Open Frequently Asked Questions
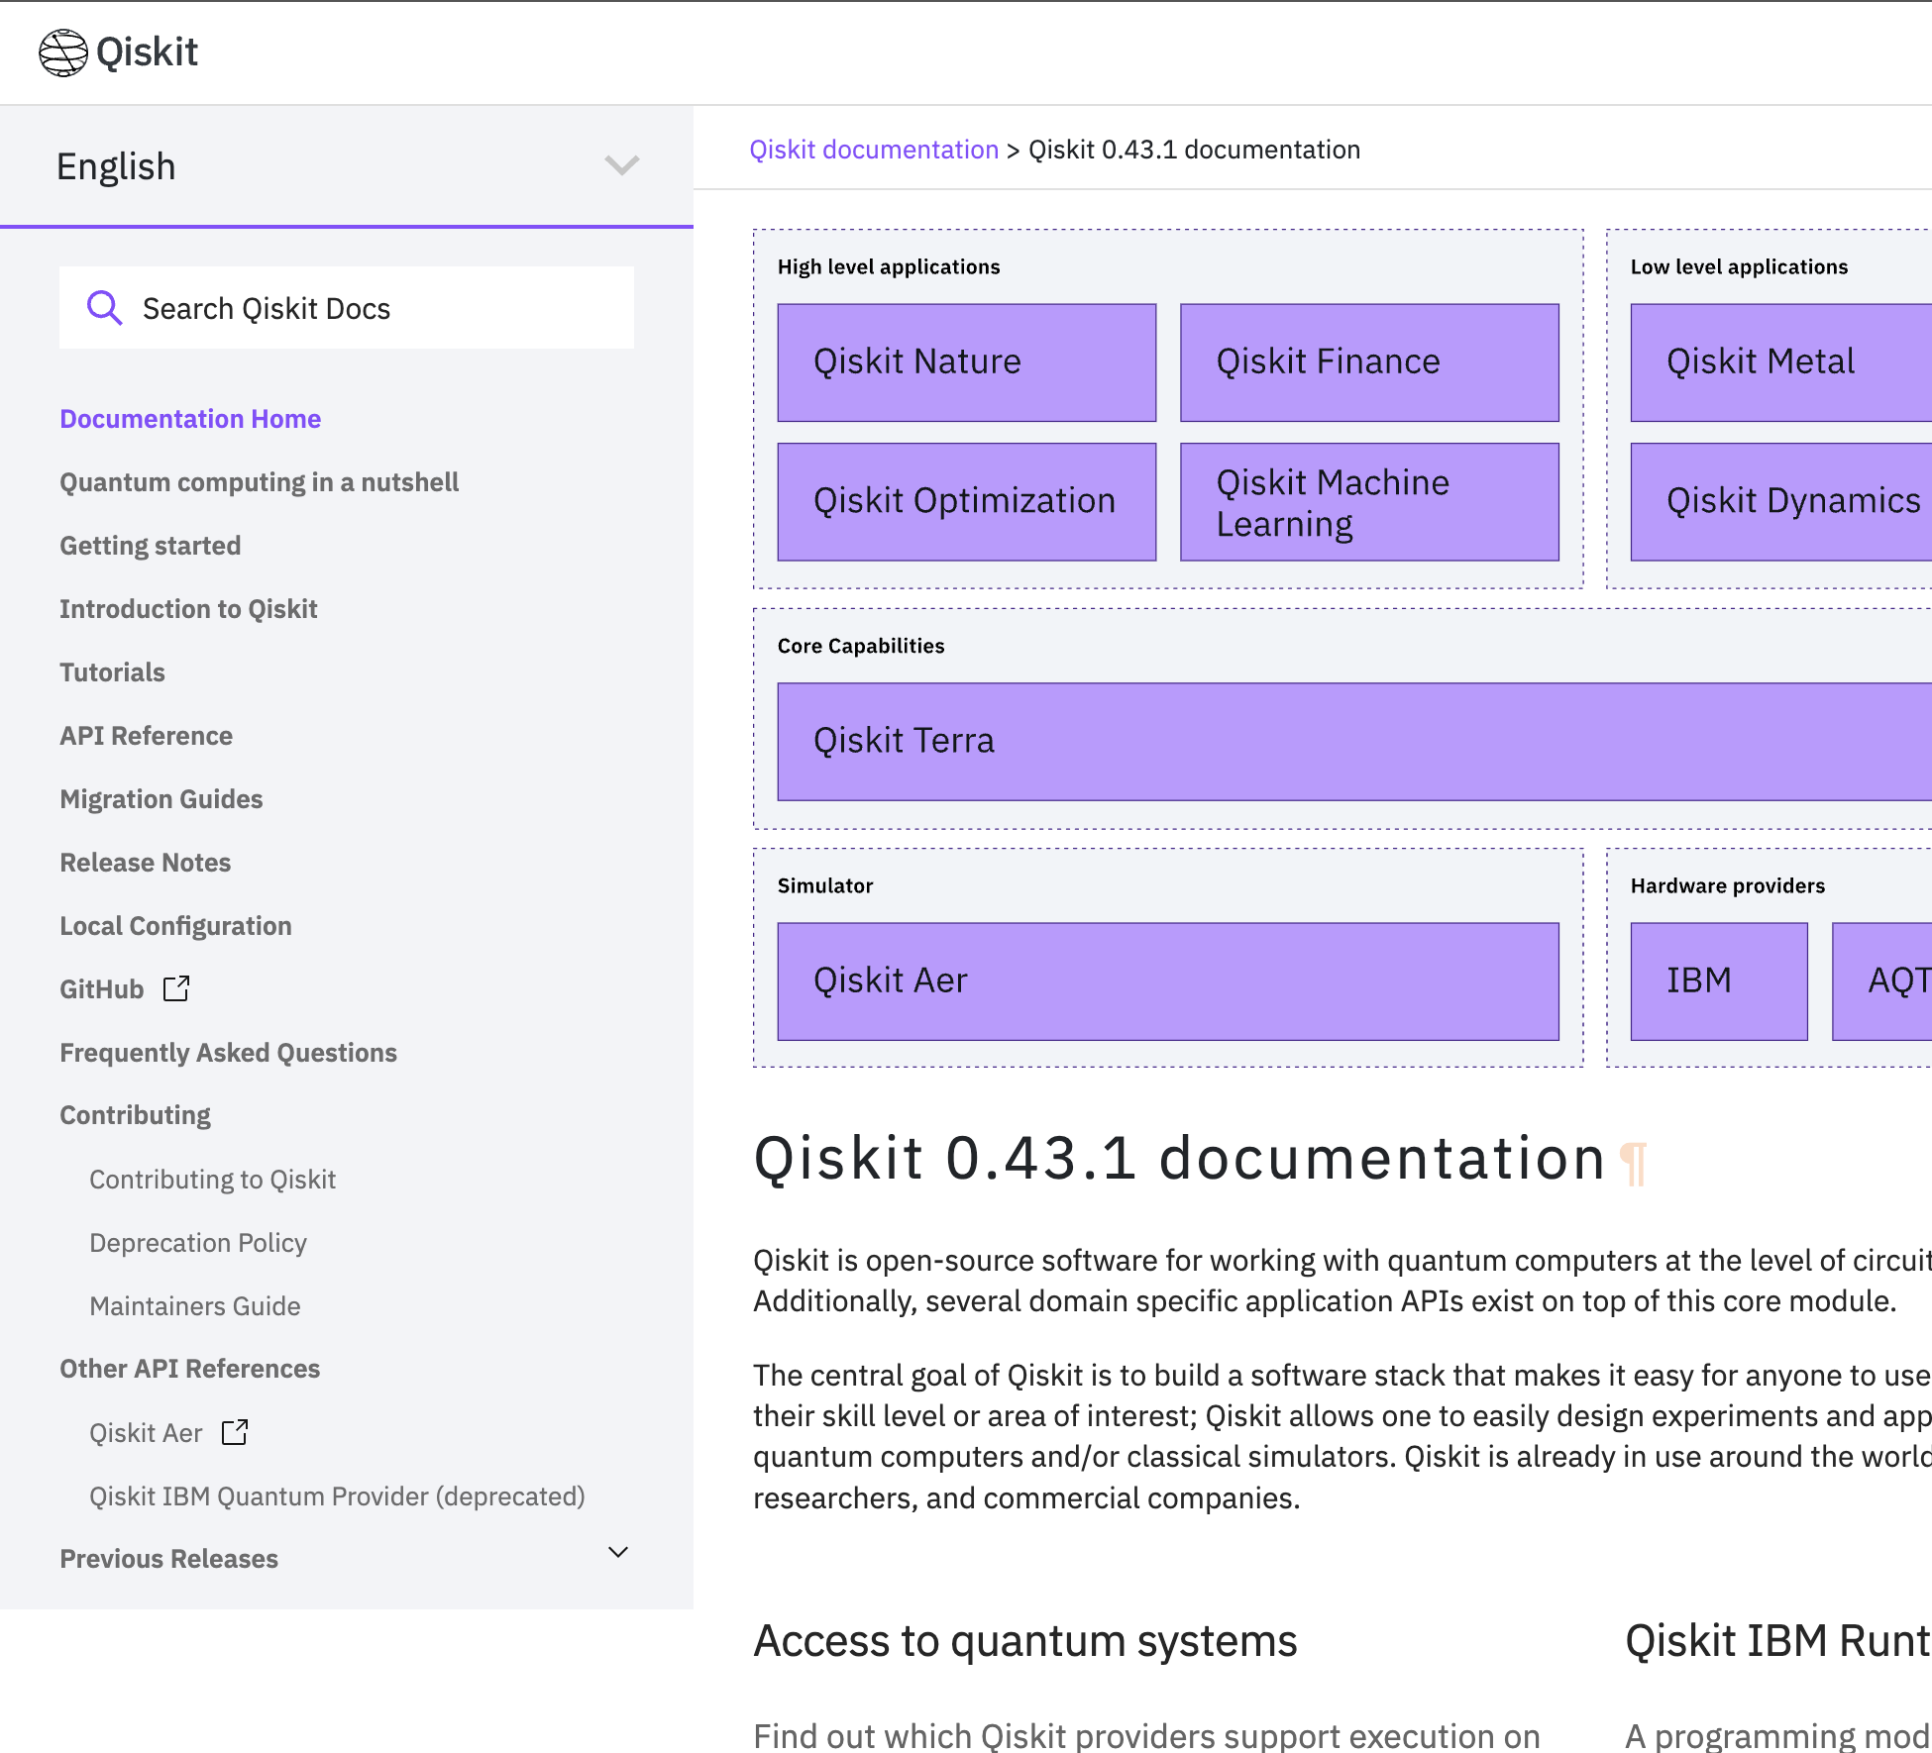This screenshot has height=1753, width=1932. 228,1053
